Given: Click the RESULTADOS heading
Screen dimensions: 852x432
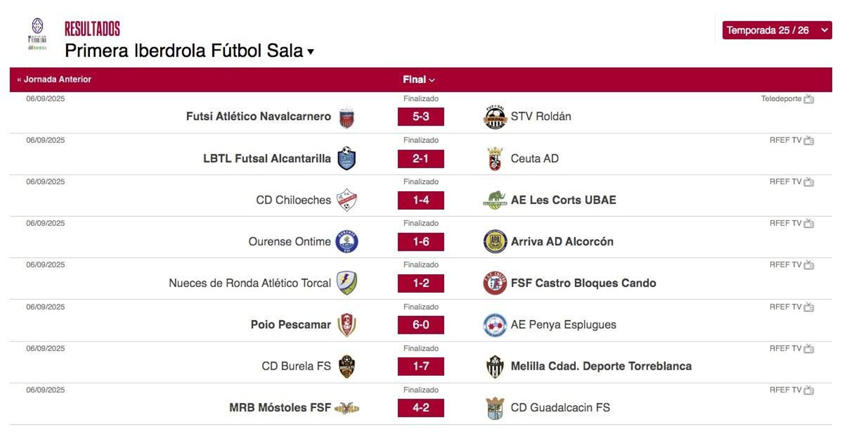Looking at the screenshot, I should click(x=92, y=29).
